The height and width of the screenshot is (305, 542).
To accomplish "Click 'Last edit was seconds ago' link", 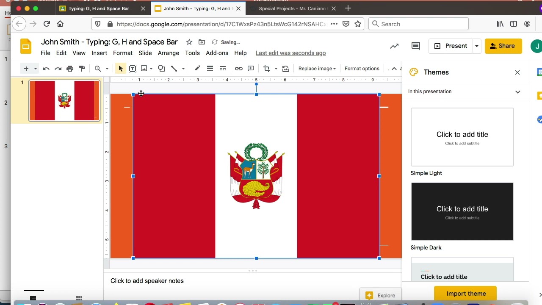I will point(291,53).
